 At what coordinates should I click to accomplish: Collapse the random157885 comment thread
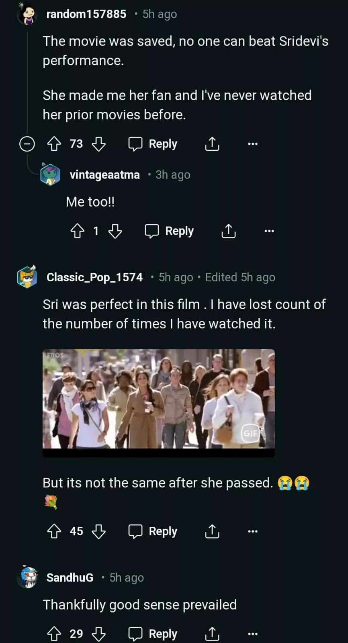coord(27,144)
